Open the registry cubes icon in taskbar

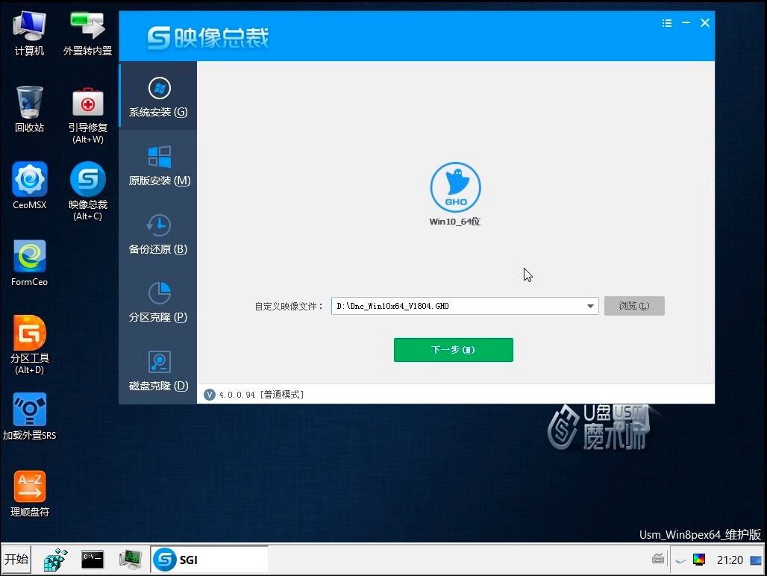tap(55, 560)
